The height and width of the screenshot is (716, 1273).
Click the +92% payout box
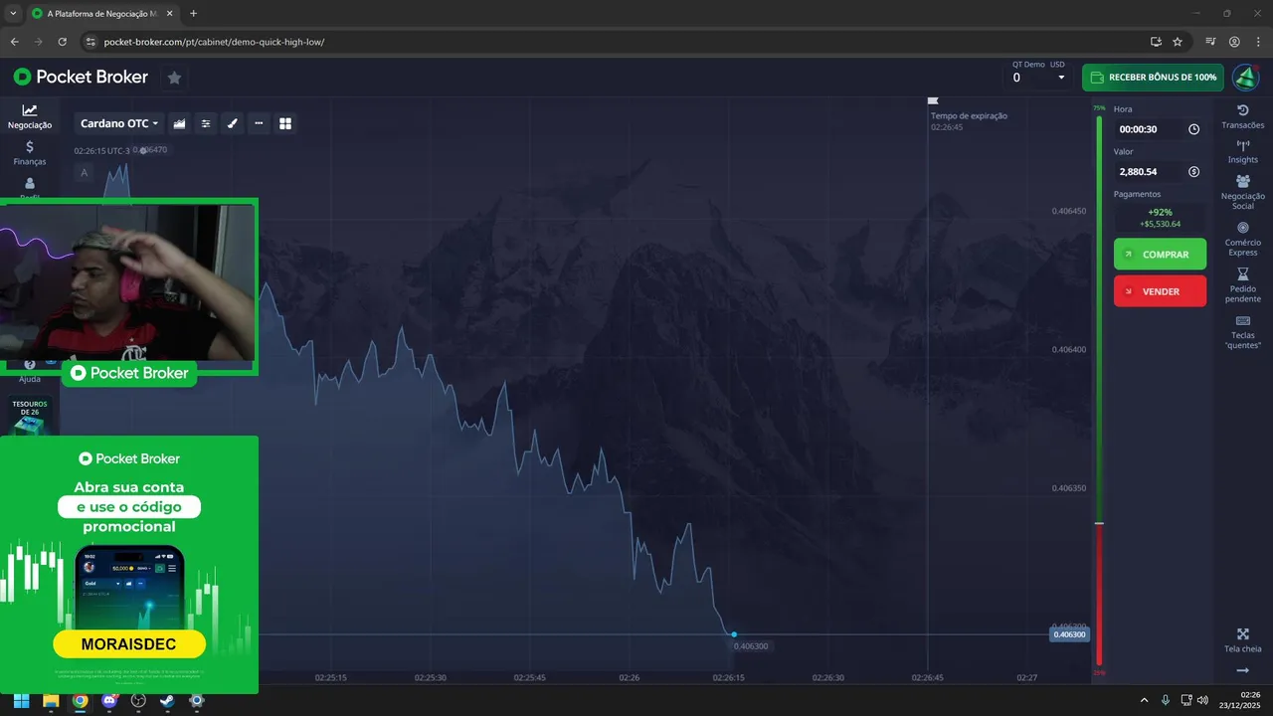pos(1160,218)
